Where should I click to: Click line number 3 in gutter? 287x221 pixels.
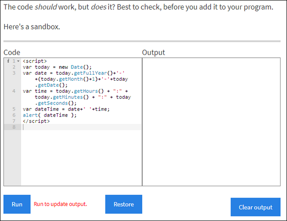point(14,73)
